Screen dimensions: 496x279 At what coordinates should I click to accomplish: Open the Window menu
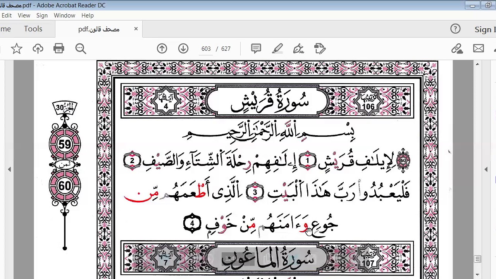point(64,15)
